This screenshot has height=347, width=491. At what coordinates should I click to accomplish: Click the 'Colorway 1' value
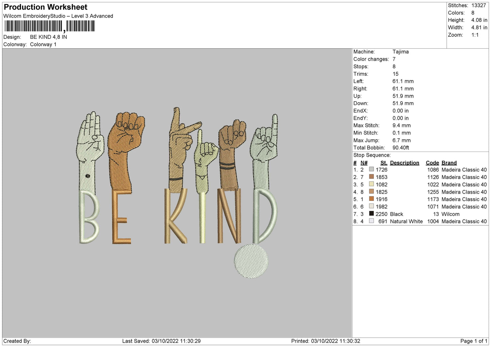click(43, 45)
